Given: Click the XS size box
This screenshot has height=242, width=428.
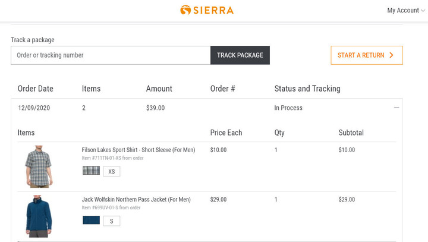Looking at the screenshot, I should pos(111,171).
